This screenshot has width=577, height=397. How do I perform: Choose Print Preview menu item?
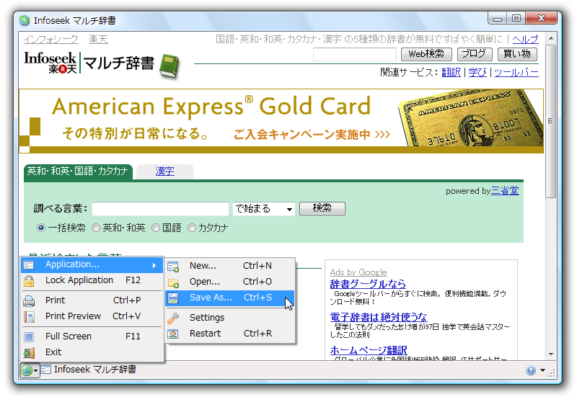tap(92, 316)
